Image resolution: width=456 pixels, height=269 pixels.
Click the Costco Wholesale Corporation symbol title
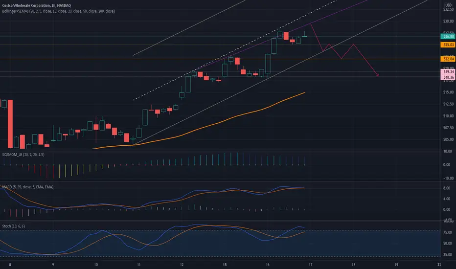pyautogui.click(x=36, y=5)
